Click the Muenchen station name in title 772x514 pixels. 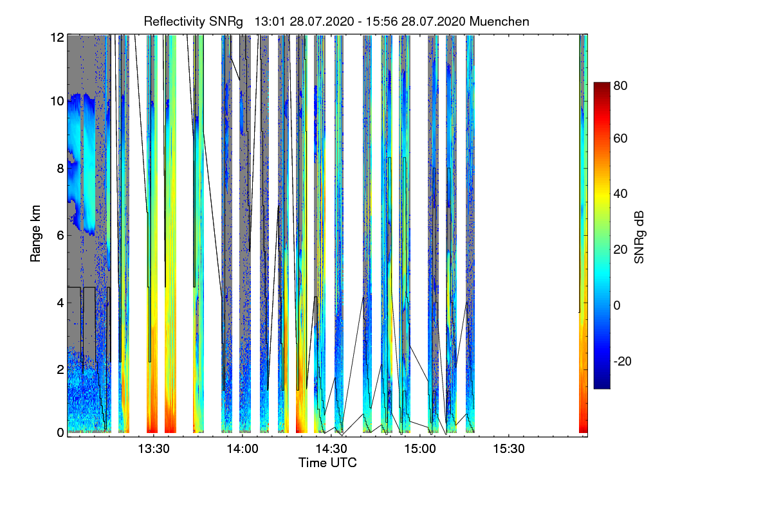499,21
